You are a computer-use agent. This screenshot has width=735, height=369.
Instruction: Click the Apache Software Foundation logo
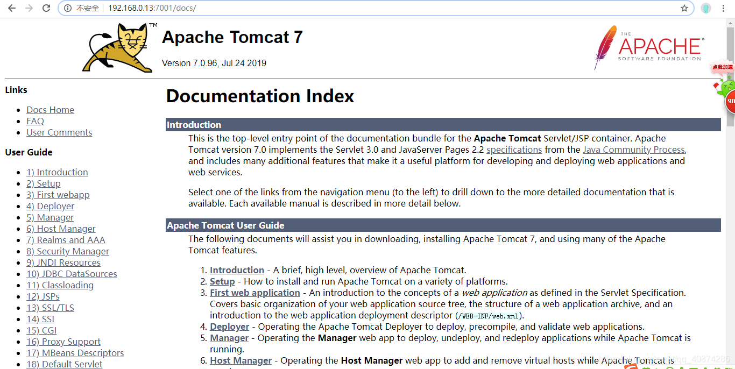(649, 47)
